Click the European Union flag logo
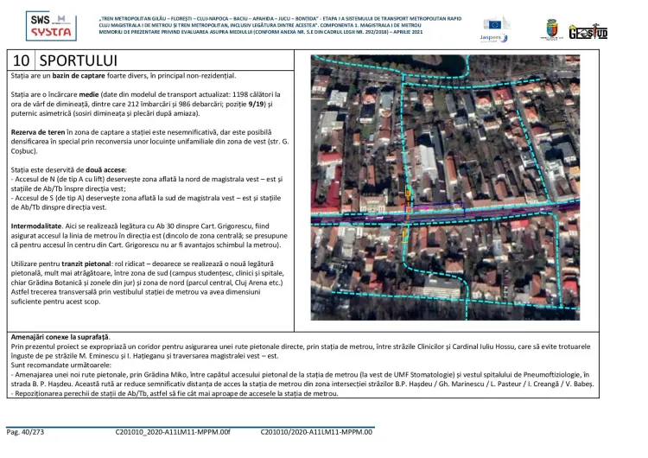 coord(497,23)
